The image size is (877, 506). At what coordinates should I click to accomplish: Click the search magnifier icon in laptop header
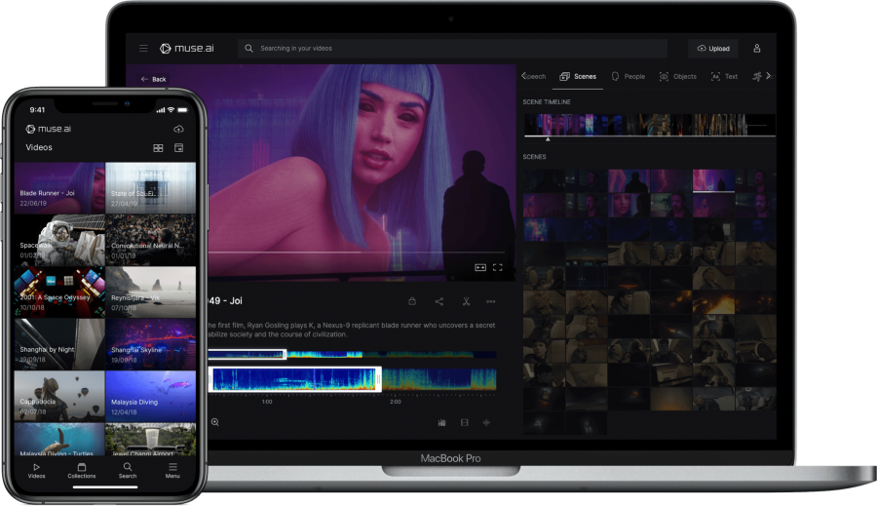tap(248, 49)
